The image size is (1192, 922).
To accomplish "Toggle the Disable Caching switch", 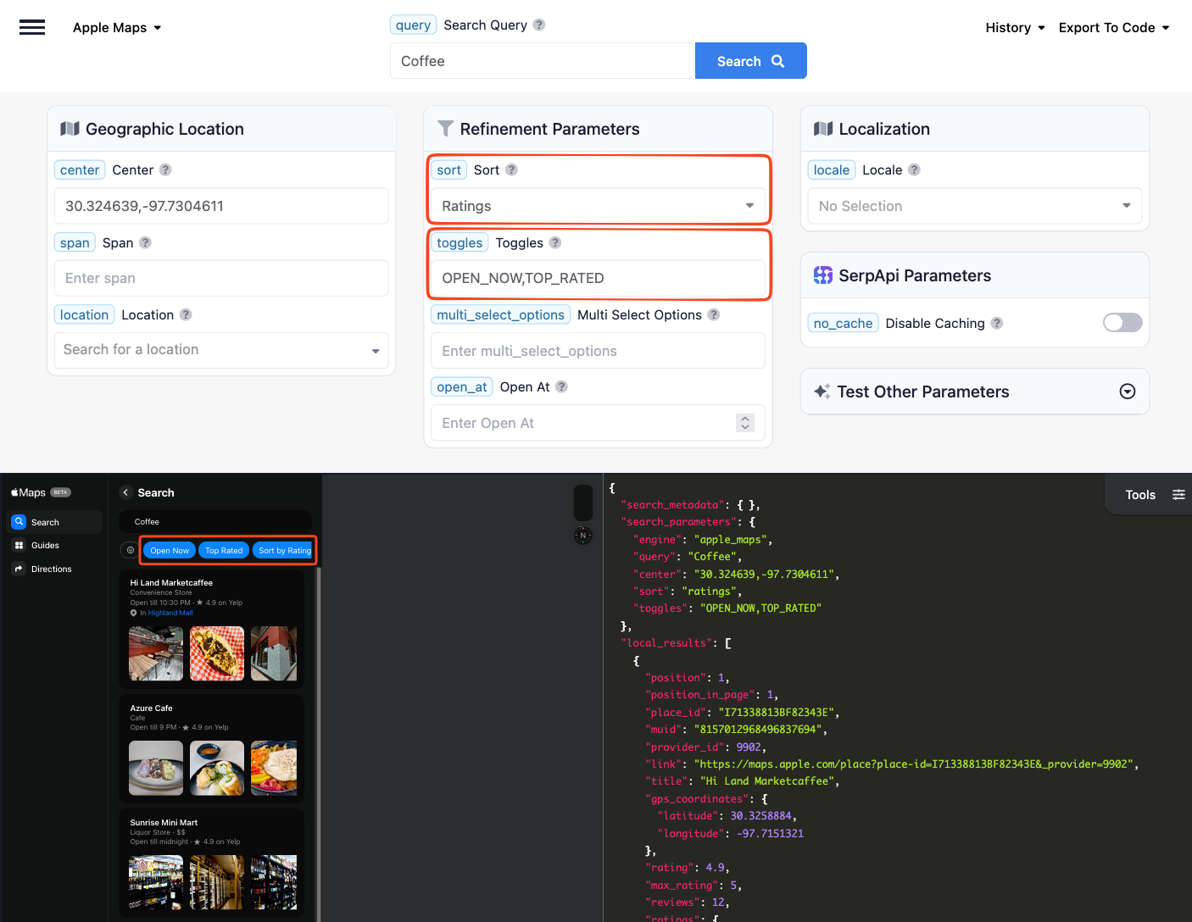I will coord(1122,323).
